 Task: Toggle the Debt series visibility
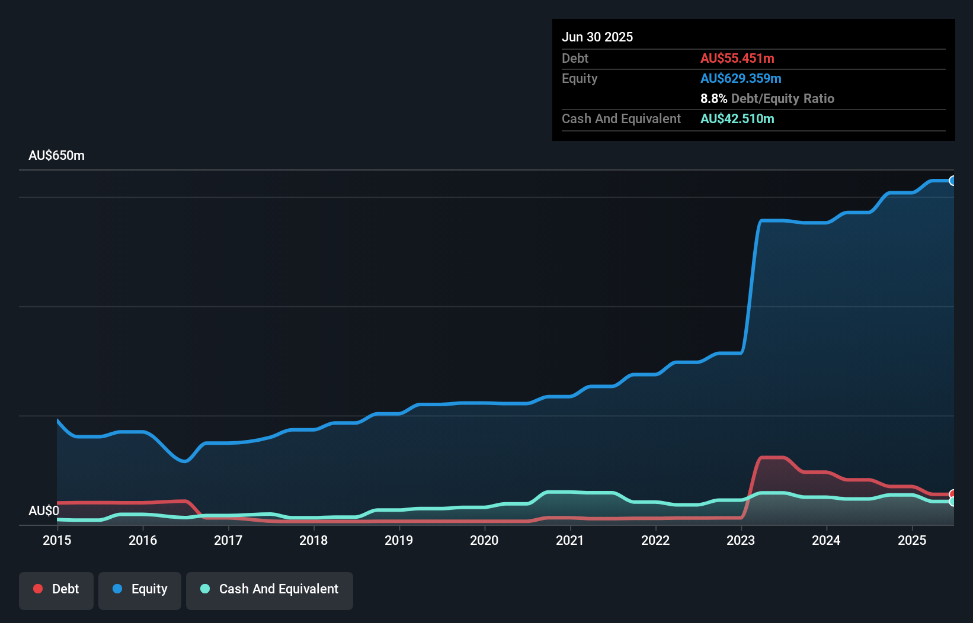(x=56, y=590)
